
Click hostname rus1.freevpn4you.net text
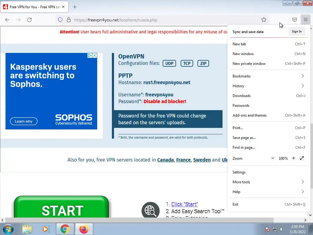click(167, 82)
